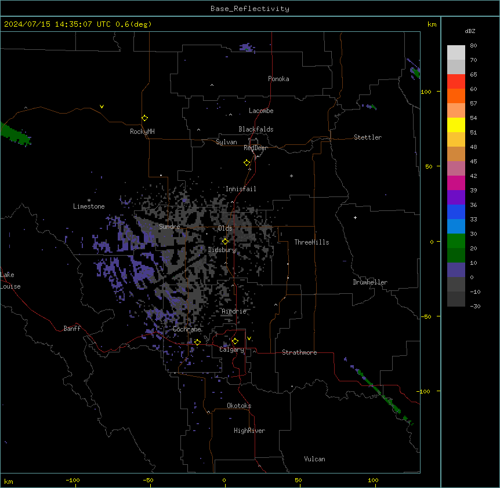Pick the blue swatch between 36 and 33 dBZ

(456, 212)
